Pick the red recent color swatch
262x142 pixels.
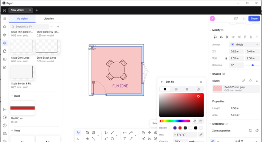[180, 128]
